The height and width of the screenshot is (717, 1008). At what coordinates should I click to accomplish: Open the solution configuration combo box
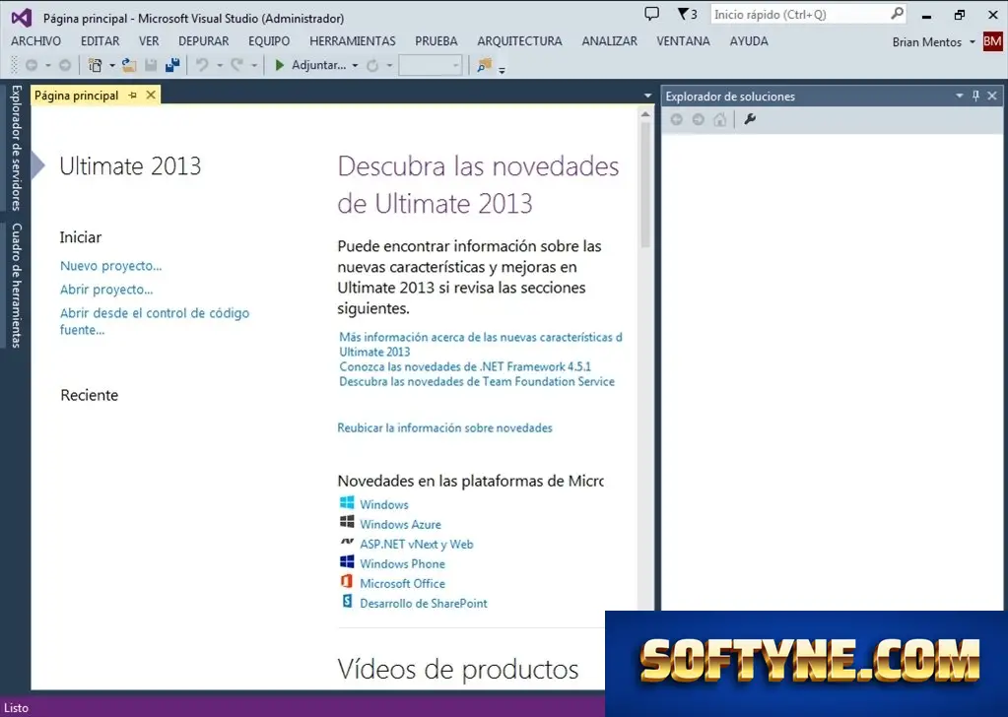point(430,65)
